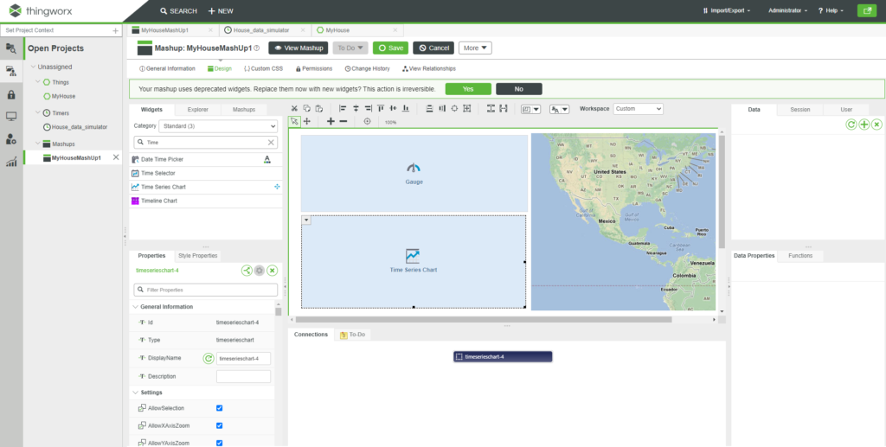Collapse the General Information properties section
The image size is (886, 447).
point(135,306)
